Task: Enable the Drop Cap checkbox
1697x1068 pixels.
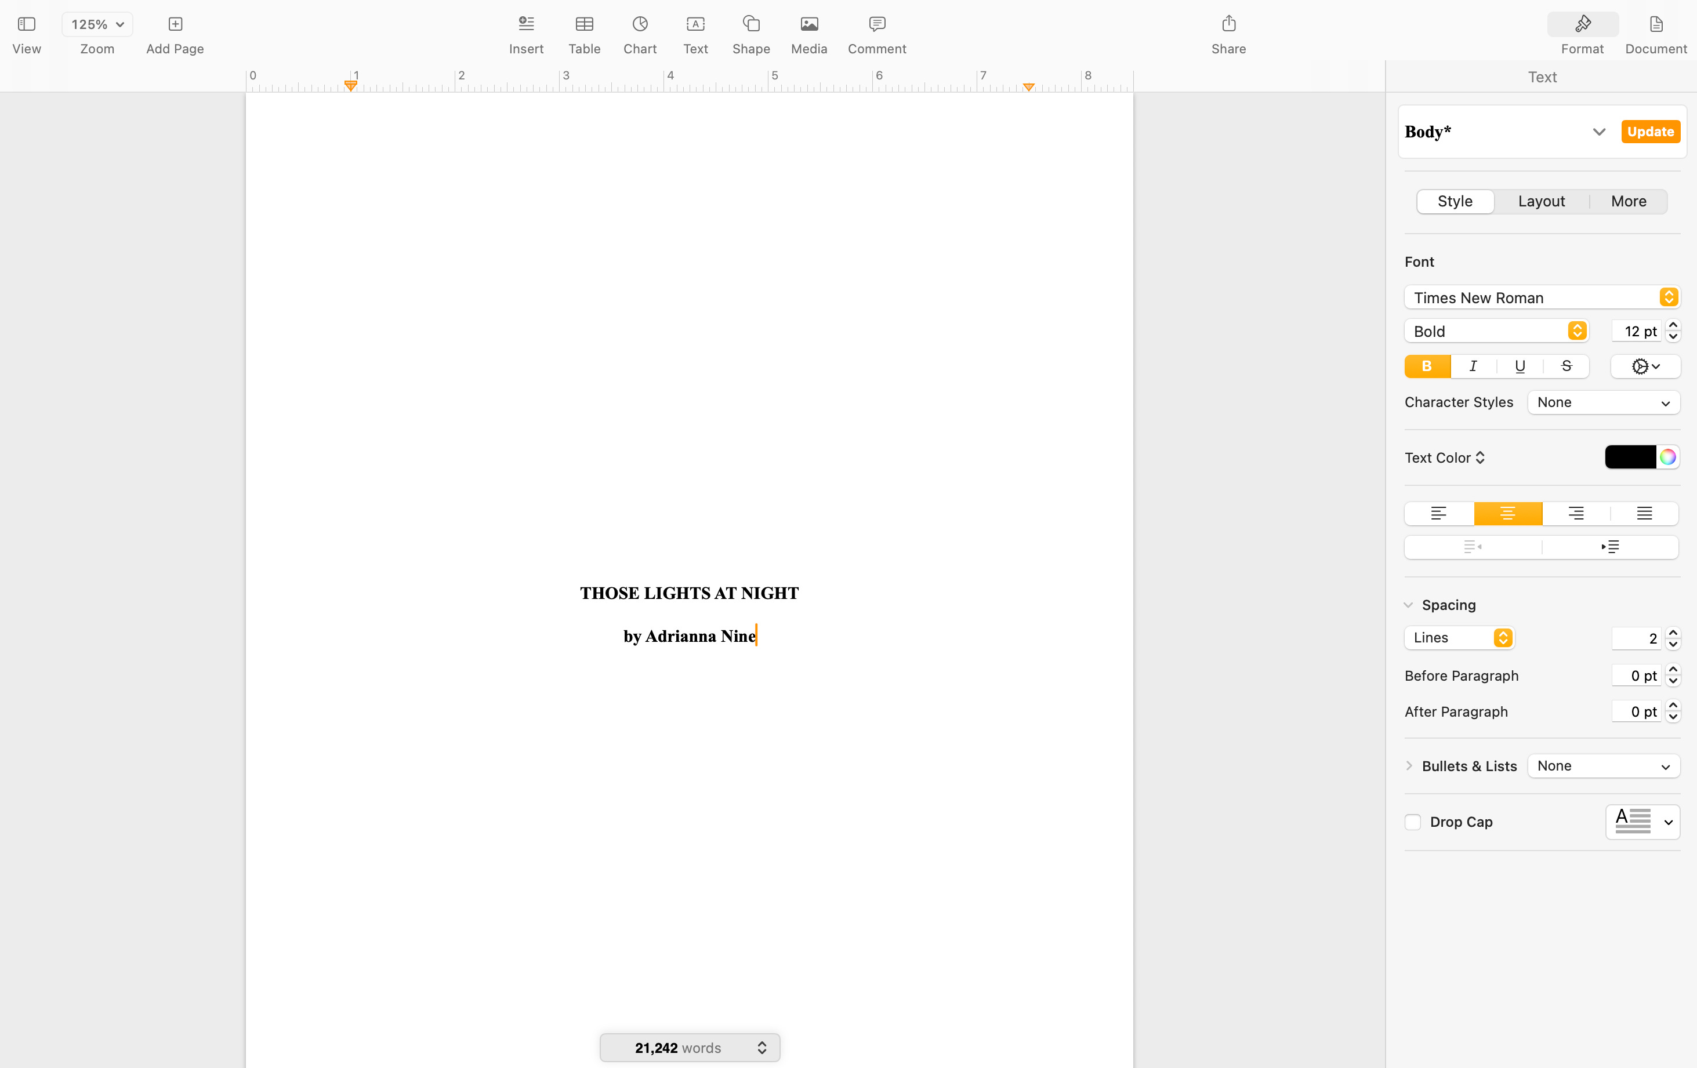Action: coord(1412,822)
